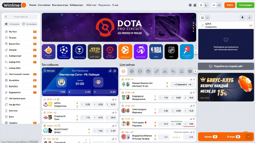Filter live events by esports gamepad icon
The image size is (255, 143).
pyautogui.click(x=165, y=71)
